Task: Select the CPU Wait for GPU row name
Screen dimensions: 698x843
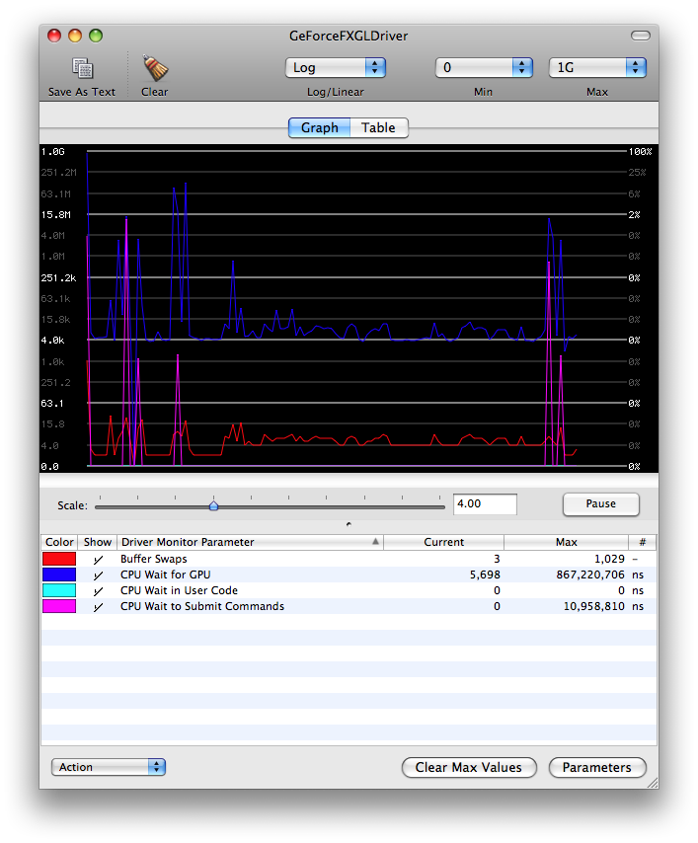Action: [166, 575]
